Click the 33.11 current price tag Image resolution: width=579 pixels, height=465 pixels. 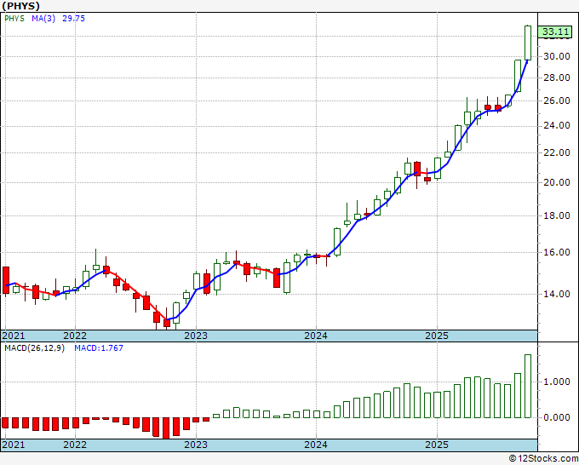pyautogui.click(x=556, y=32)
